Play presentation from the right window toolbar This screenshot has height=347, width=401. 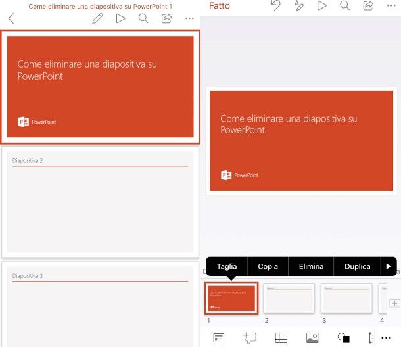coord(321,5)
